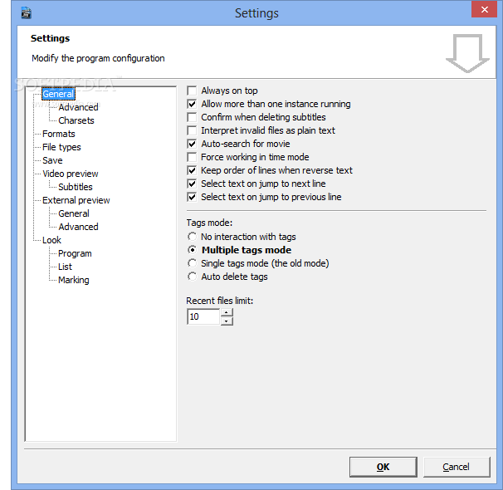Click the application icon in title bar
The image size is (503, 490).
pos(26,13)
